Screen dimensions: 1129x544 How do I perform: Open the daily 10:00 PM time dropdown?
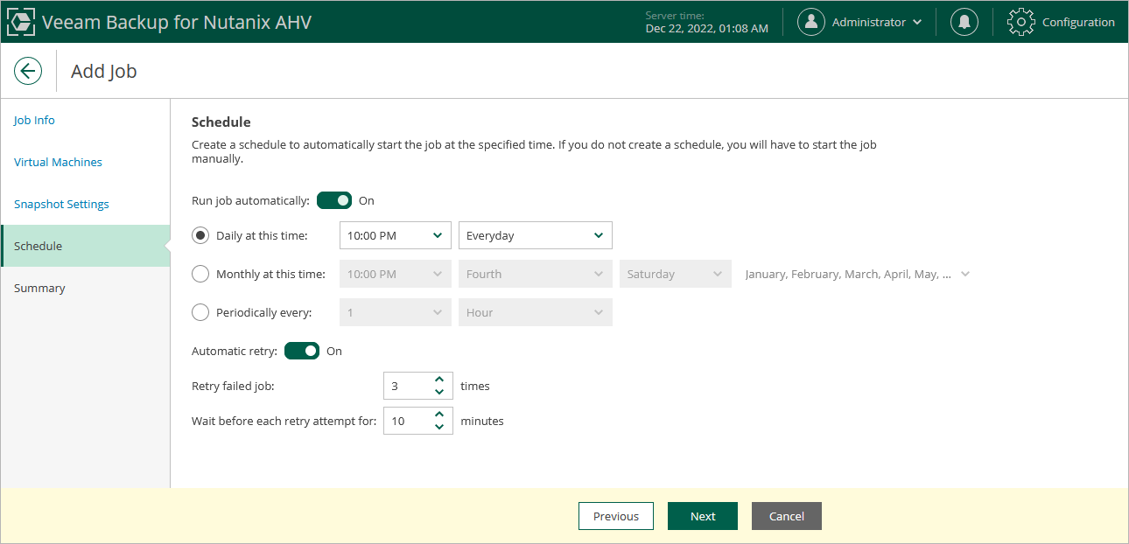click(396, 235)
